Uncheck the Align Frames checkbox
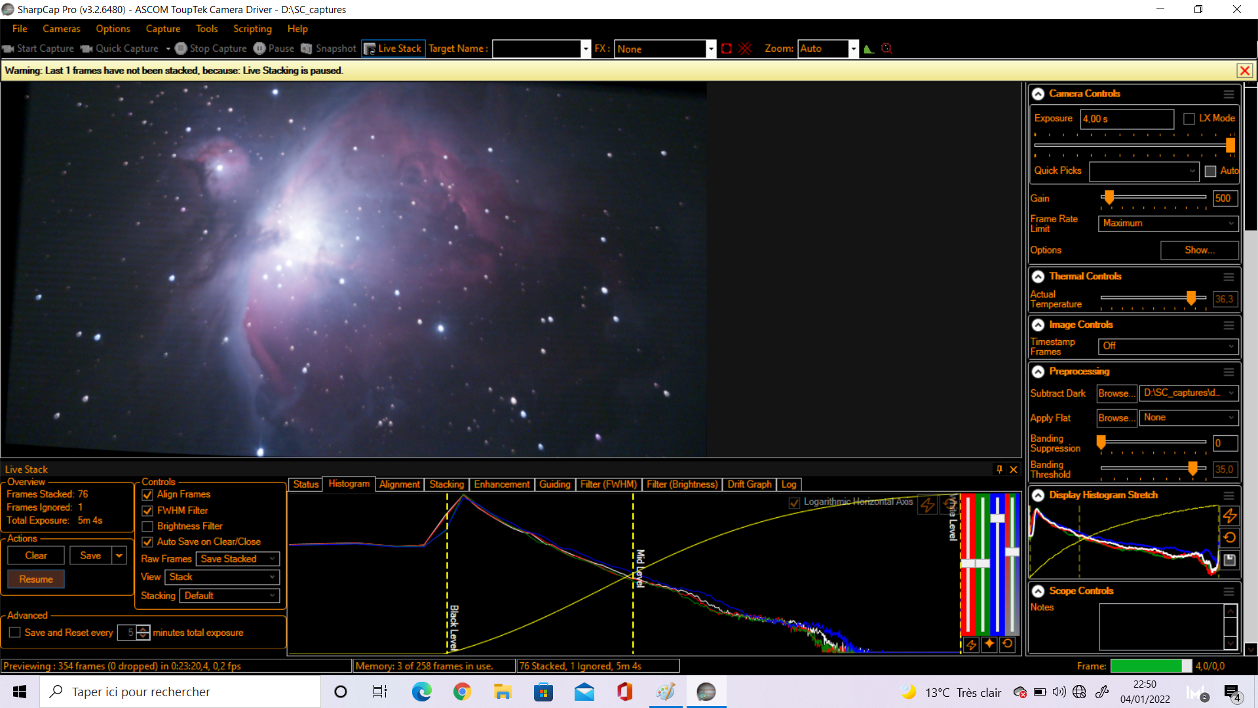The image size is (1258, 708). coord(147,495)
